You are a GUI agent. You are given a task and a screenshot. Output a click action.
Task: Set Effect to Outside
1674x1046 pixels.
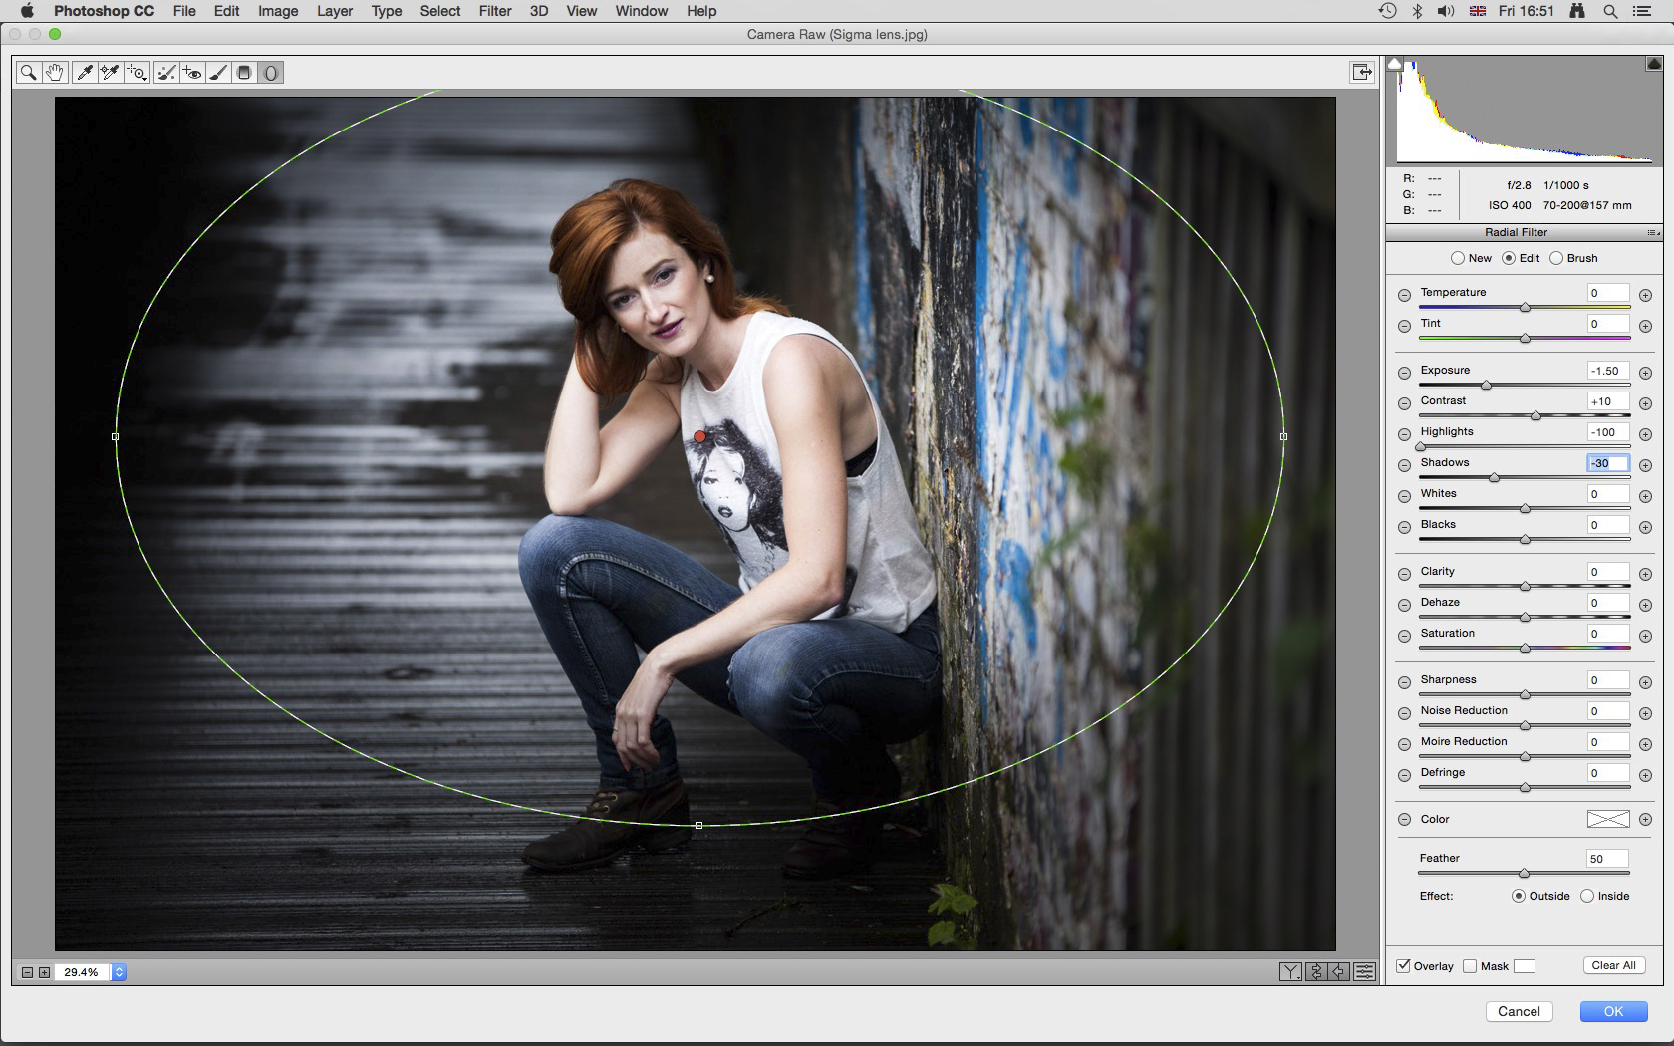pos(1518,896)
